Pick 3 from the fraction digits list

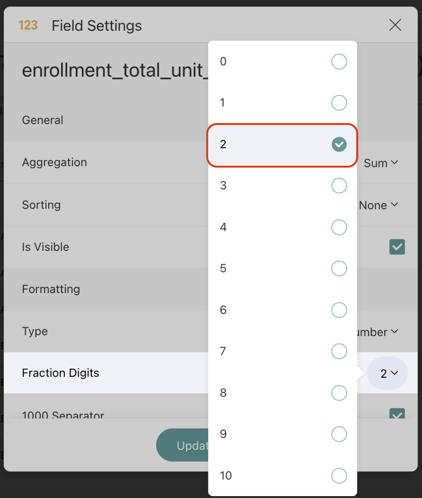(339, 185)
